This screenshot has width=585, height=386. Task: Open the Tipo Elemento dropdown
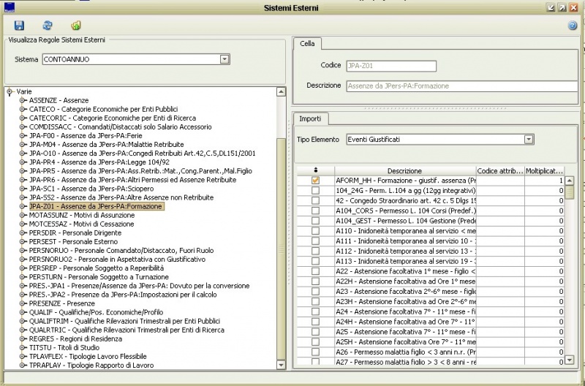click(x=528, y=139)
